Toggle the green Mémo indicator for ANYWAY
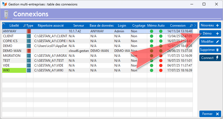Screen dimensions: 223x119 [152, 31]
